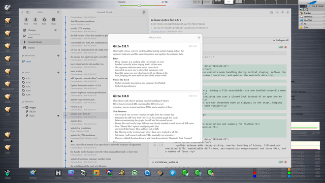Click the Fetch icon button
Image resolution: width=325 pixels, height=183 pixels.
pyautogui.click(x=44, y=21)
